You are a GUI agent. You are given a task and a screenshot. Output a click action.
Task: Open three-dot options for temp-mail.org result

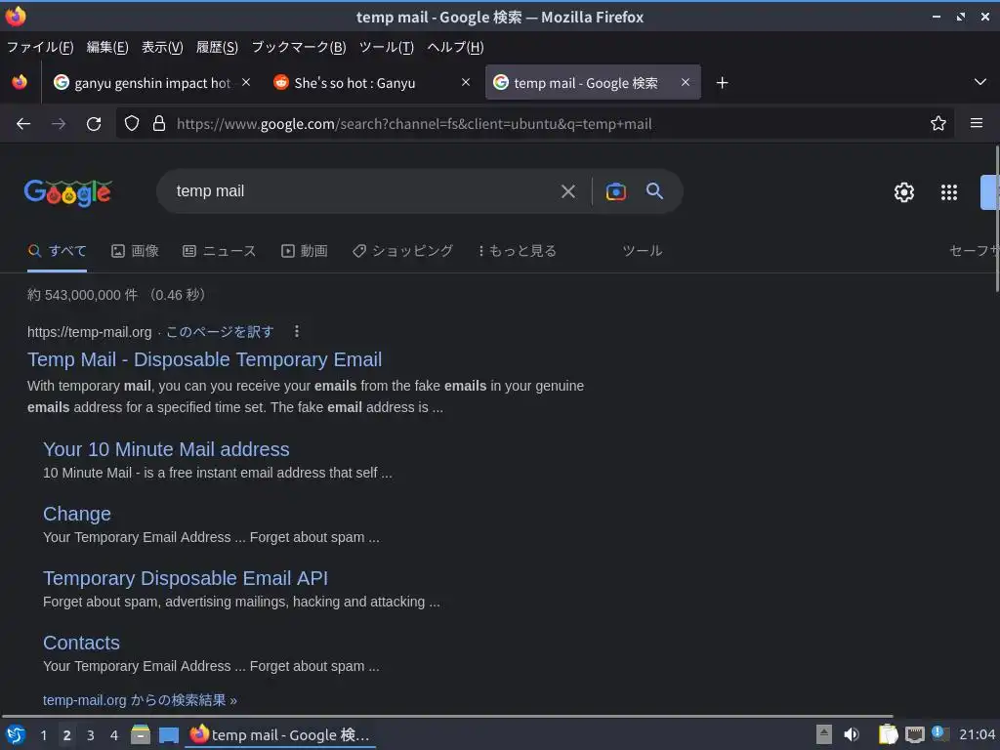tap(297, 332)
